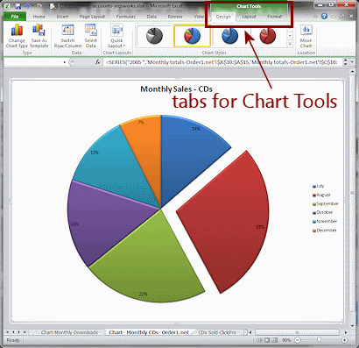Click the horizontal scrollbar right arrow
This screenshot has width=359, height=348.
pos(346,332)
